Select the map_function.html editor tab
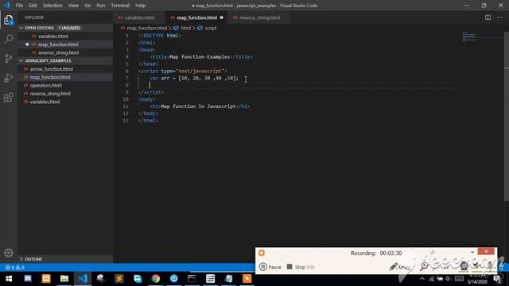The height and width of the screenshot is (286, 509). pos(196,17)
